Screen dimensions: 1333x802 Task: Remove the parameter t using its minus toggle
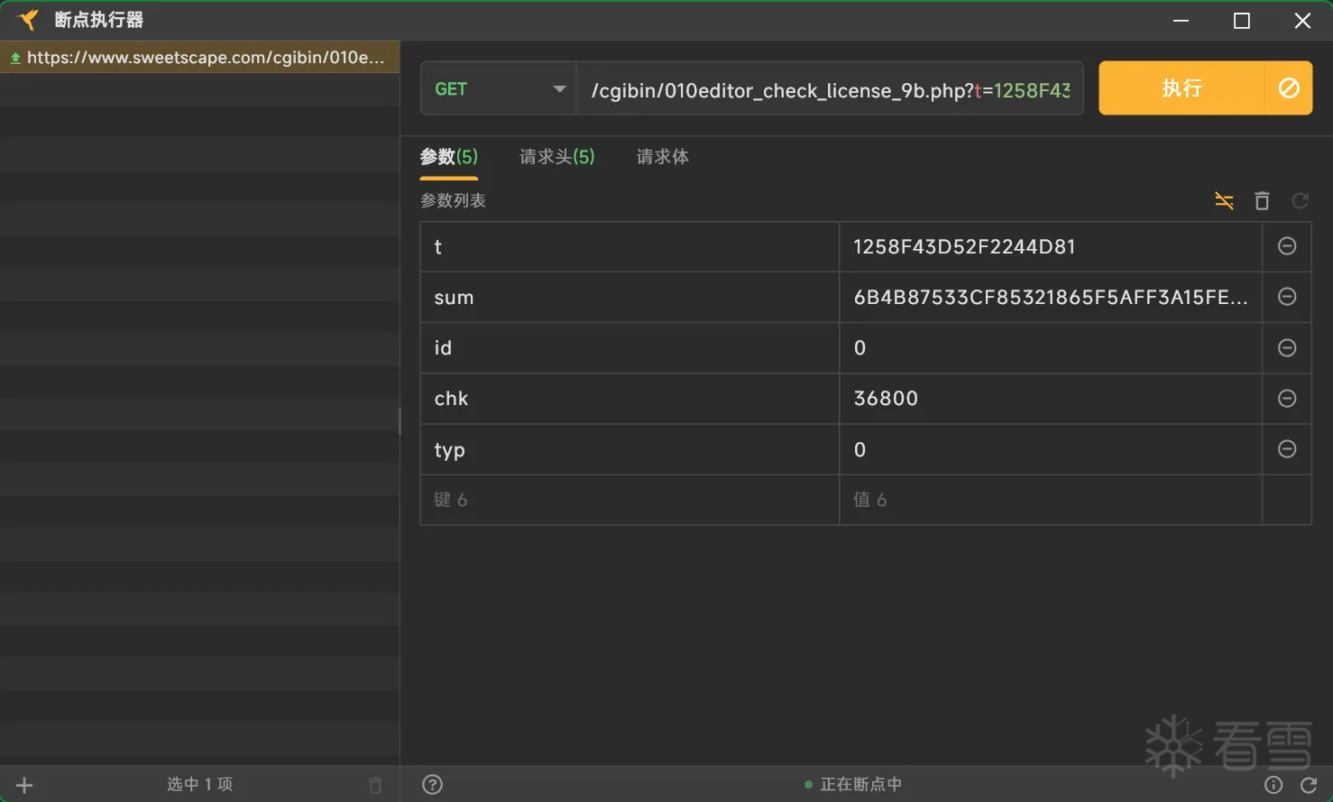tap(1286, 246)
